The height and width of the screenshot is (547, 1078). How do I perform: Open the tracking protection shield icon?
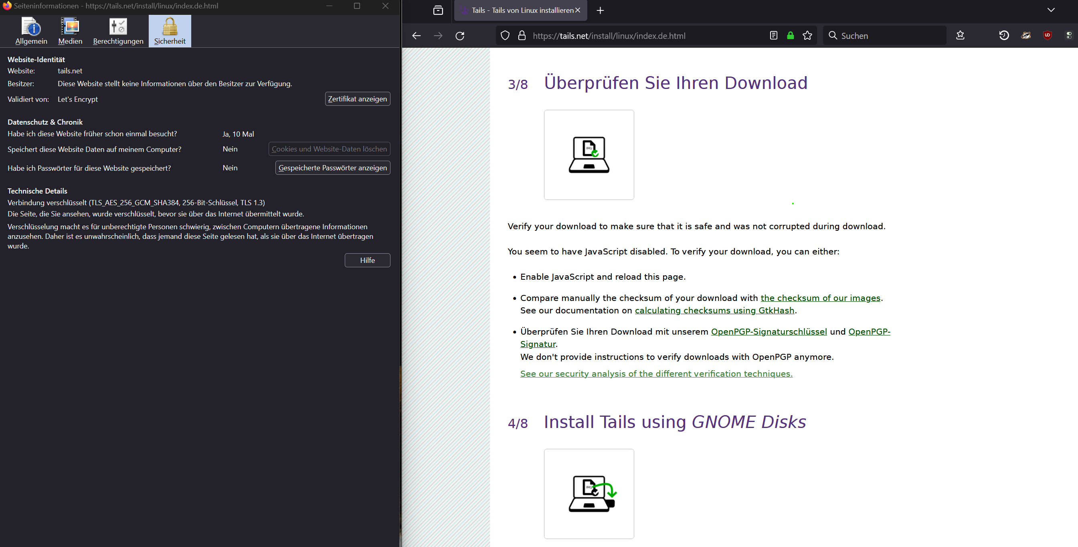505,36
